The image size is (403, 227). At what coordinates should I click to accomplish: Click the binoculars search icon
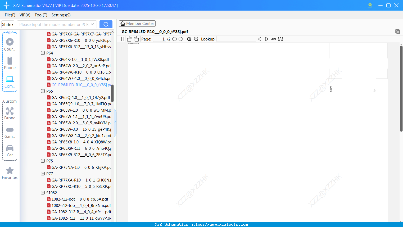point(280,39)
